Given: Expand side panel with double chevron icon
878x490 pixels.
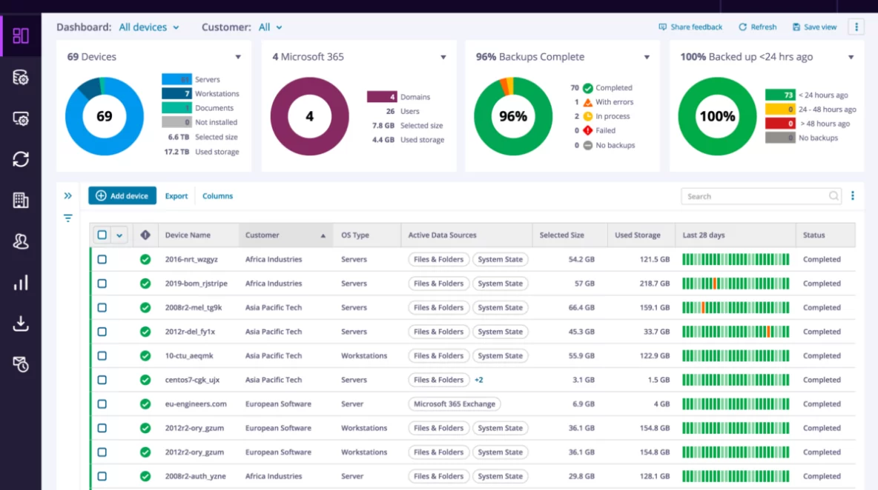Looking at the screenshot, I should pos(68,196).
